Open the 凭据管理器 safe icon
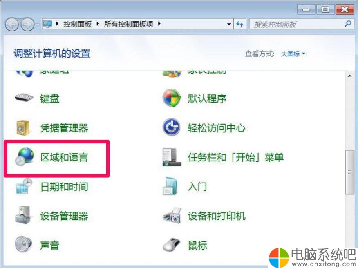 (x=23, y=127)
